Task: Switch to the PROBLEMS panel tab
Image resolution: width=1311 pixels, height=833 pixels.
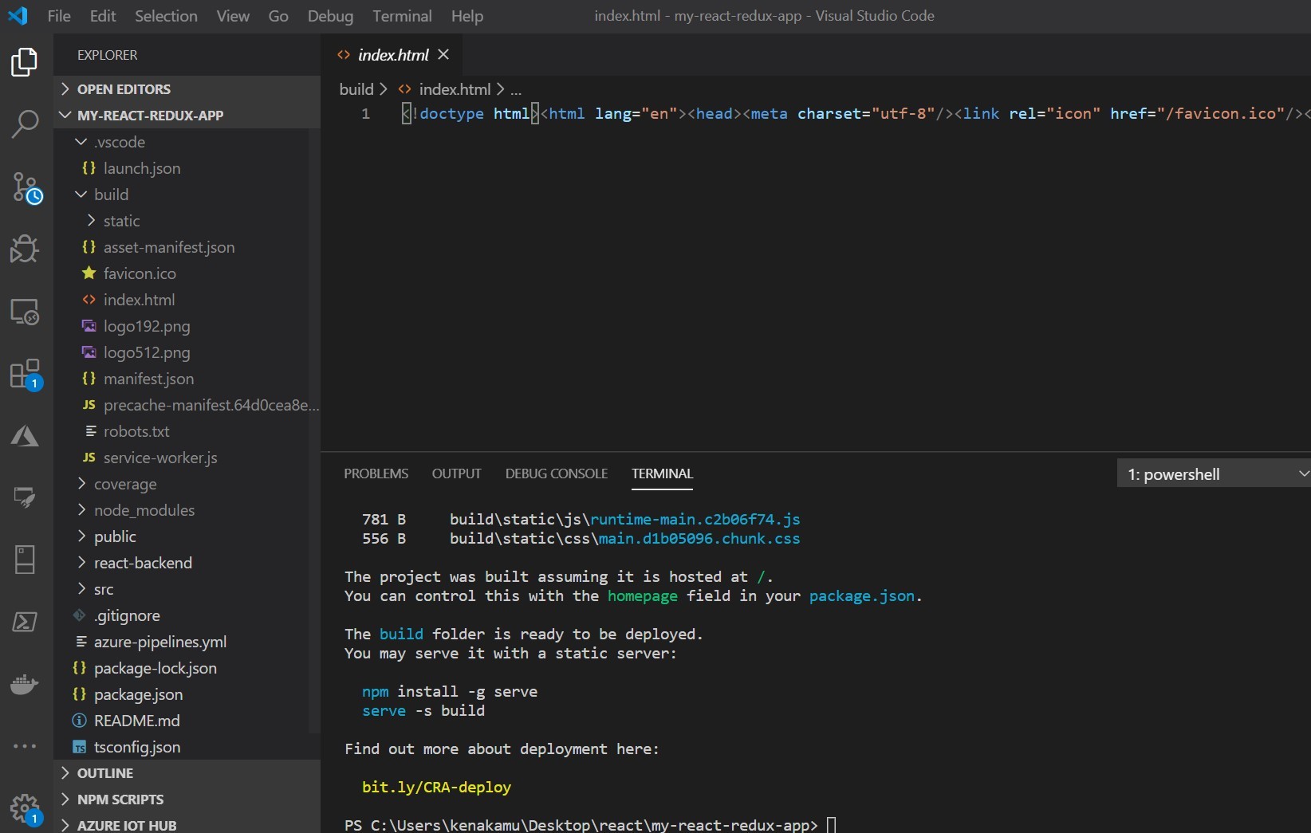Action: [x=376, y=473]
